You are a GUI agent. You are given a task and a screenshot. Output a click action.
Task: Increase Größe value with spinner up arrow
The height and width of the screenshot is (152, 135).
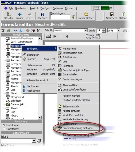[x=104, y=30]
